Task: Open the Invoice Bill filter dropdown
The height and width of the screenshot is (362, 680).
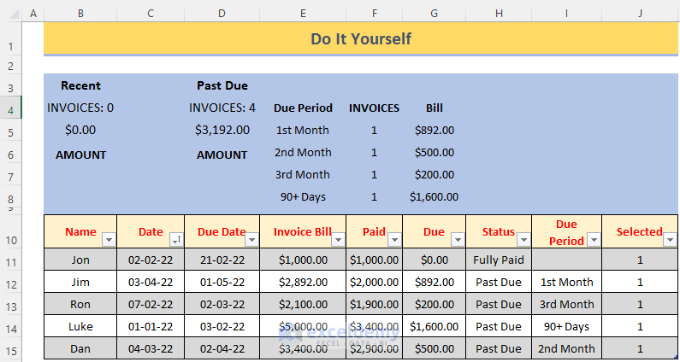Action: point(337,240)
